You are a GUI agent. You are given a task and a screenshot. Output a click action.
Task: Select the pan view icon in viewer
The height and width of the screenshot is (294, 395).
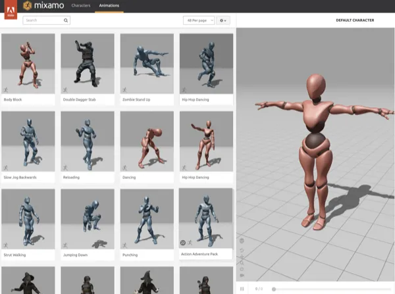click(x=242, y=257)
